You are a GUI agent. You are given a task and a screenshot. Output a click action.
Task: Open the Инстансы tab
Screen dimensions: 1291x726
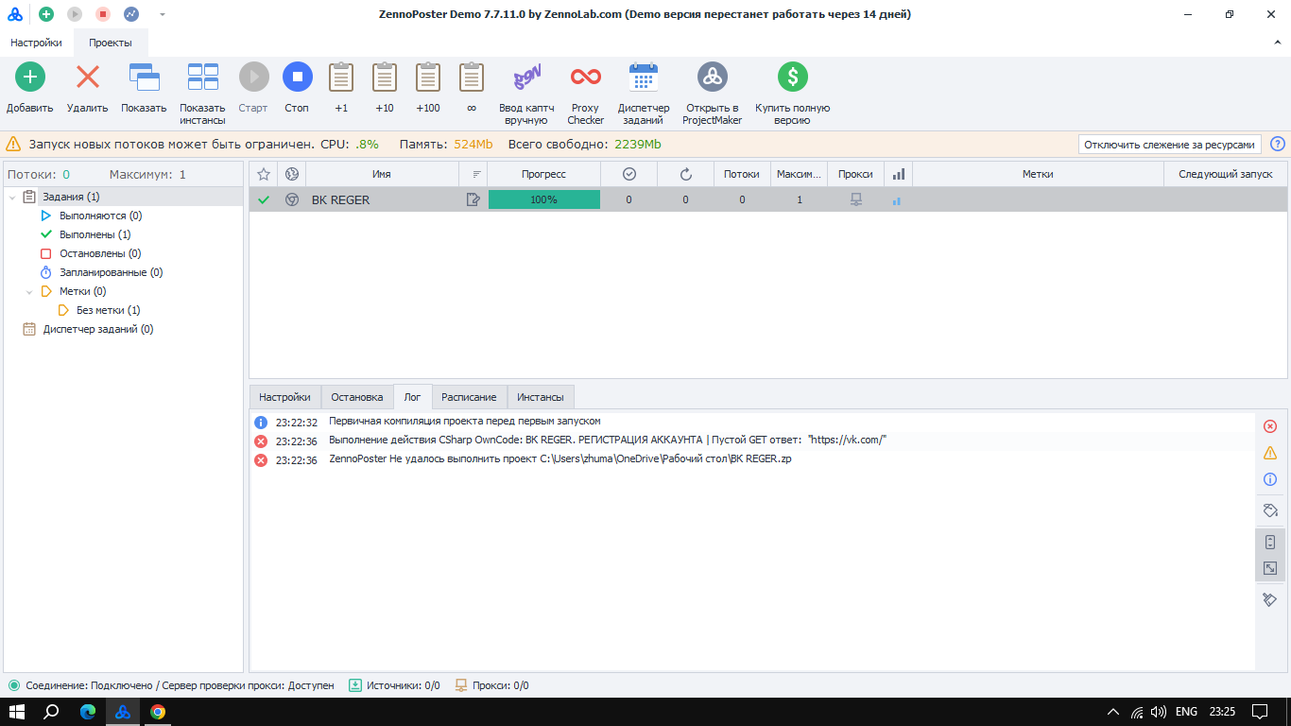click(541, 397)
